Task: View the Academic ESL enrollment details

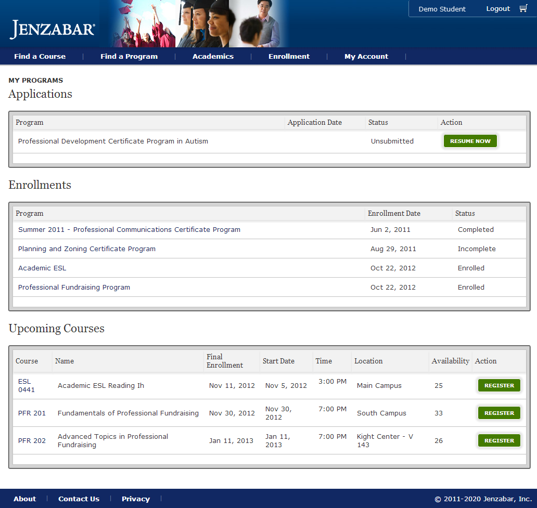Action: [42, 268]
